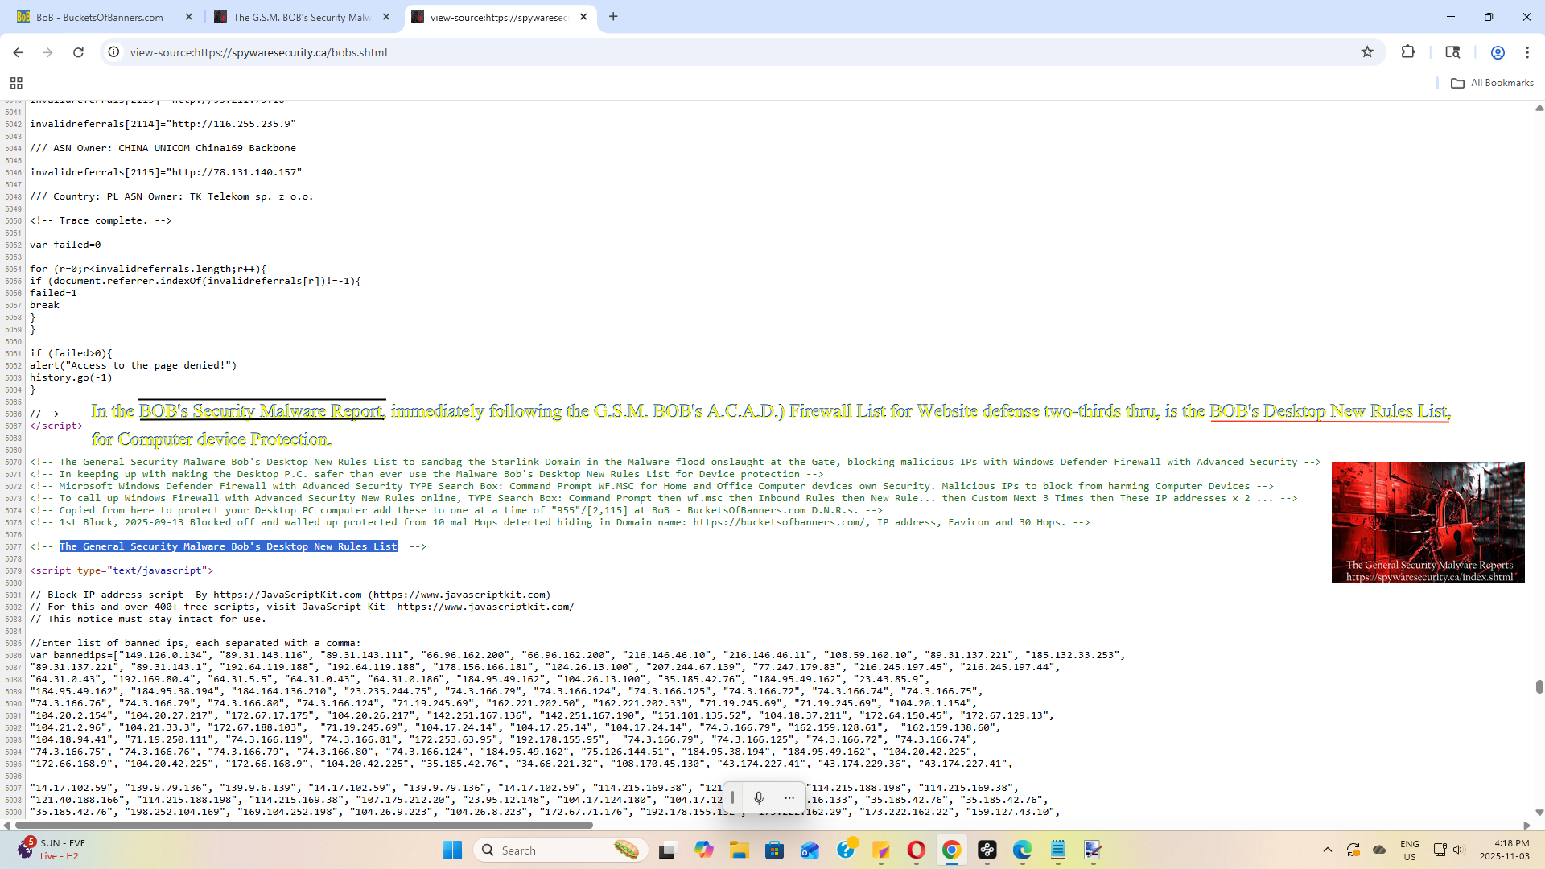The height and width of the screenshot is (869, 1545).
Task: Open the Chrome profile menu
Action: point(1498,52)
